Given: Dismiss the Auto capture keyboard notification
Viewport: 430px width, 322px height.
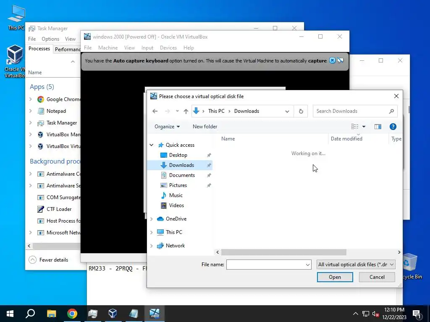Looking at the screenshot, I should [x=332, y=60].
